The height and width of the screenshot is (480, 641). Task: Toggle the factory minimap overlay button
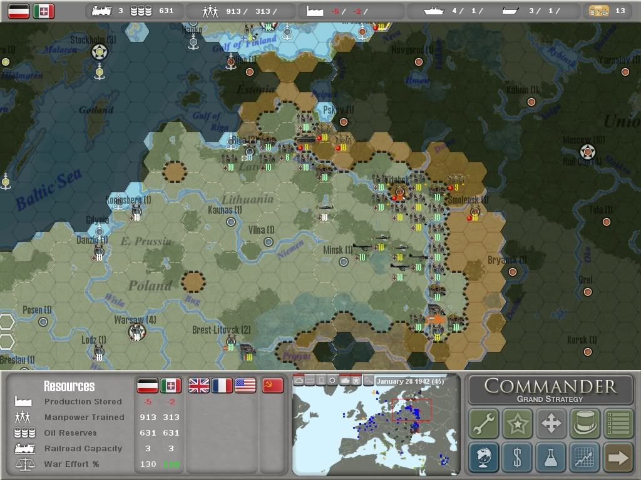pos(310,381)
